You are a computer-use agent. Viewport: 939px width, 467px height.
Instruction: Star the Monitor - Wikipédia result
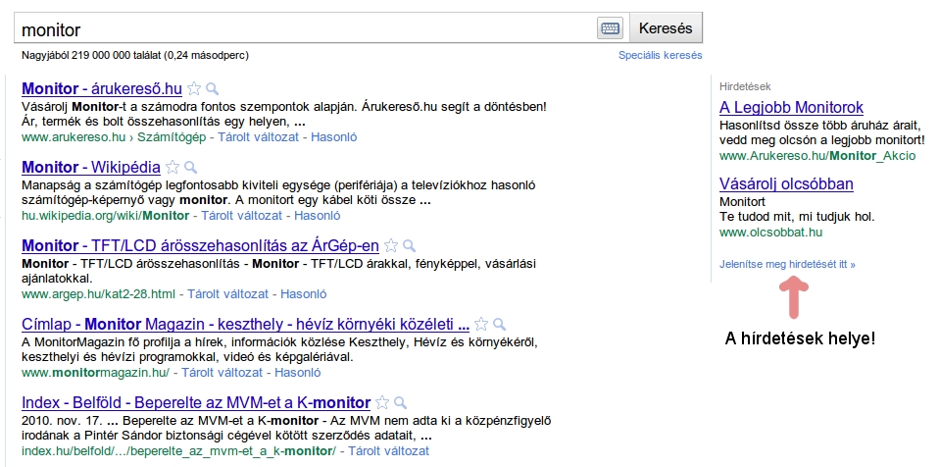[173, 167]
